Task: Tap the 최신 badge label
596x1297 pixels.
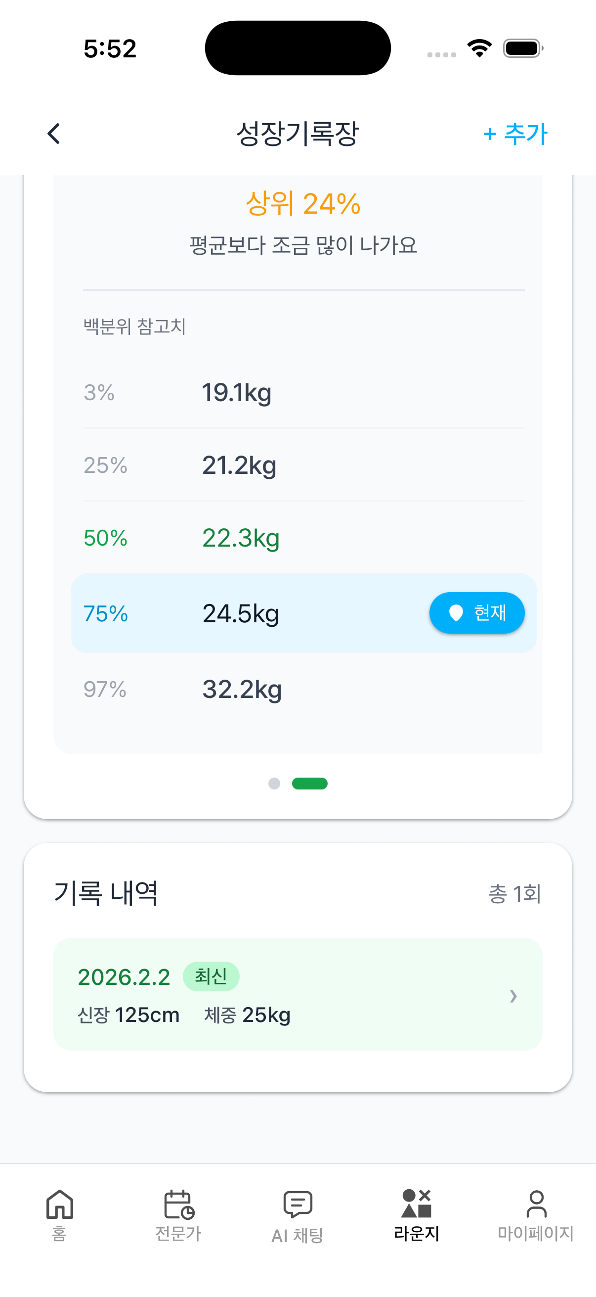Action: (x=211, y=976)
